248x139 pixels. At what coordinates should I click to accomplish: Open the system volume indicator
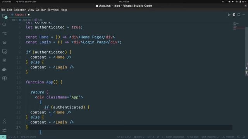click(233, 2)
